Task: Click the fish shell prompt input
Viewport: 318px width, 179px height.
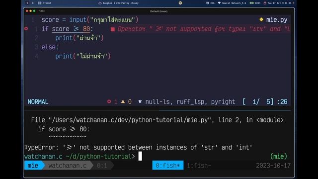Action: [x=140, y=156]
